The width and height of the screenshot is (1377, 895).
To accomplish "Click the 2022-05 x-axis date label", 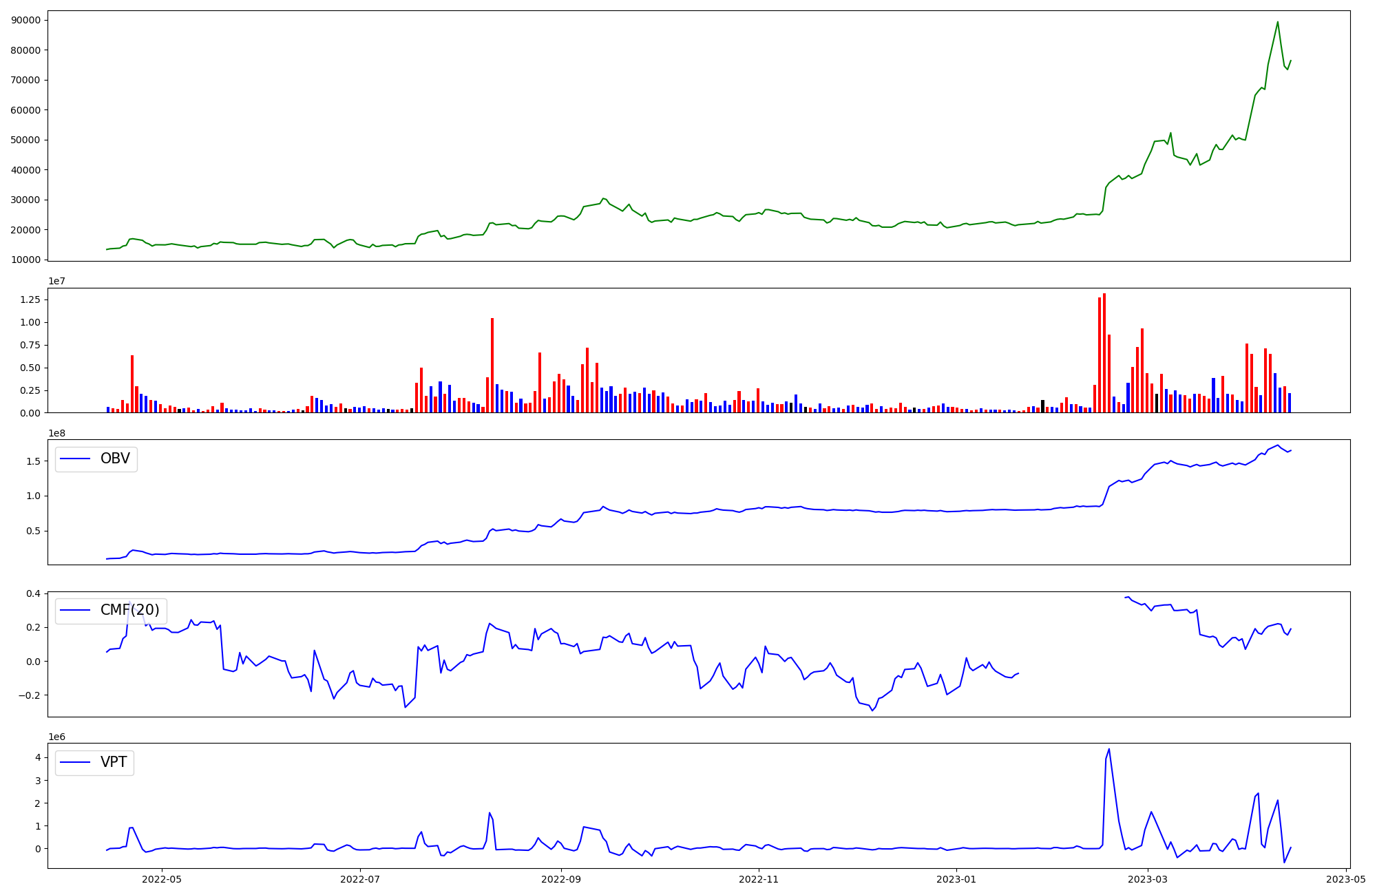I will coord(162,879).
